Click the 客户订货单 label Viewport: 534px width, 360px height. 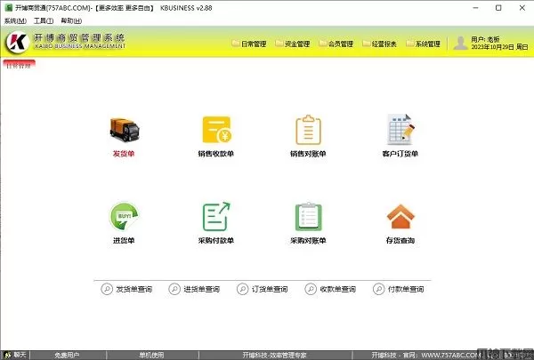click(x=400, y=154)
